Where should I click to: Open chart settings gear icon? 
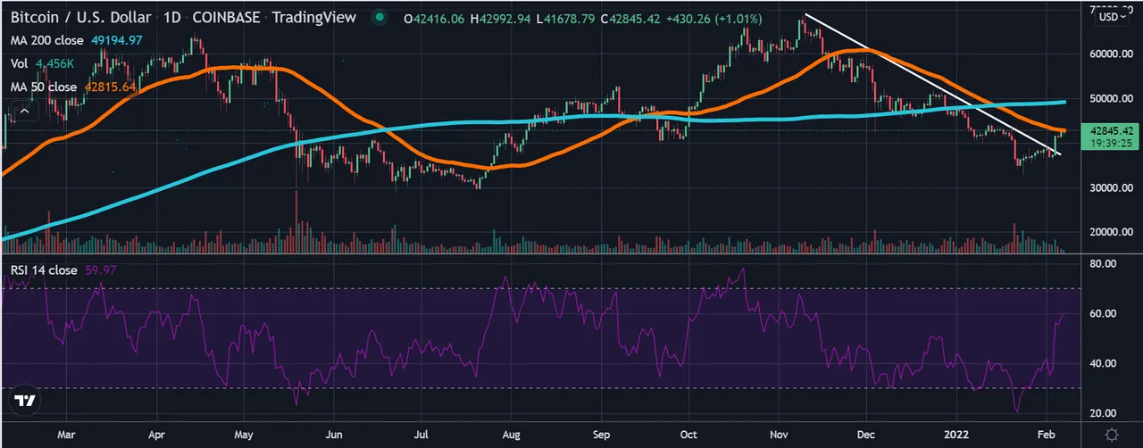pos(1111,435)
